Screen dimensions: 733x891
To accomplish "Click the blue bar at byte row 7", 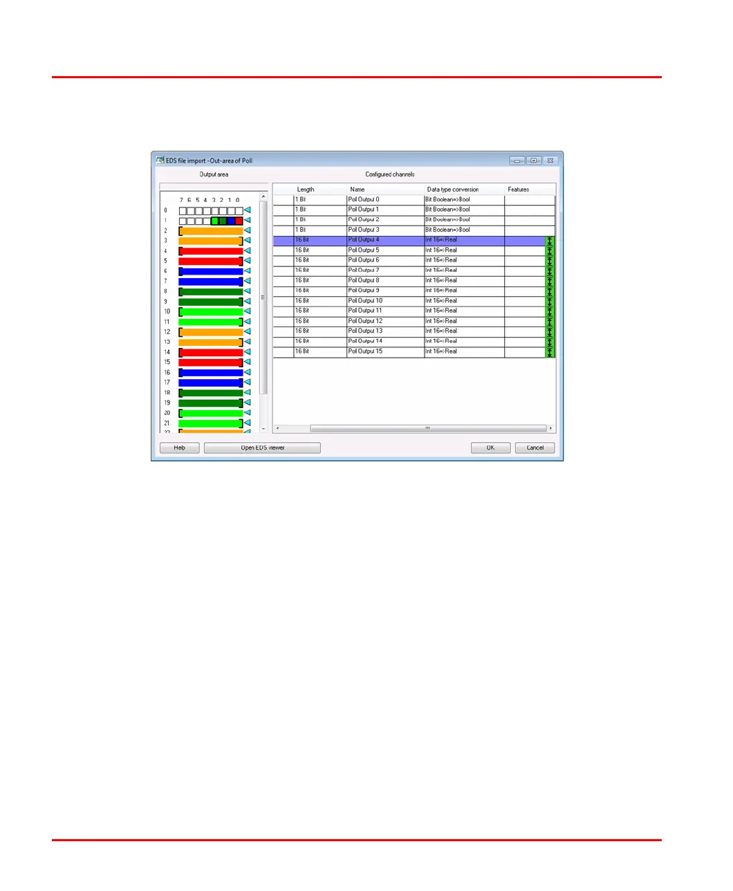I will (x=211, y=282).
